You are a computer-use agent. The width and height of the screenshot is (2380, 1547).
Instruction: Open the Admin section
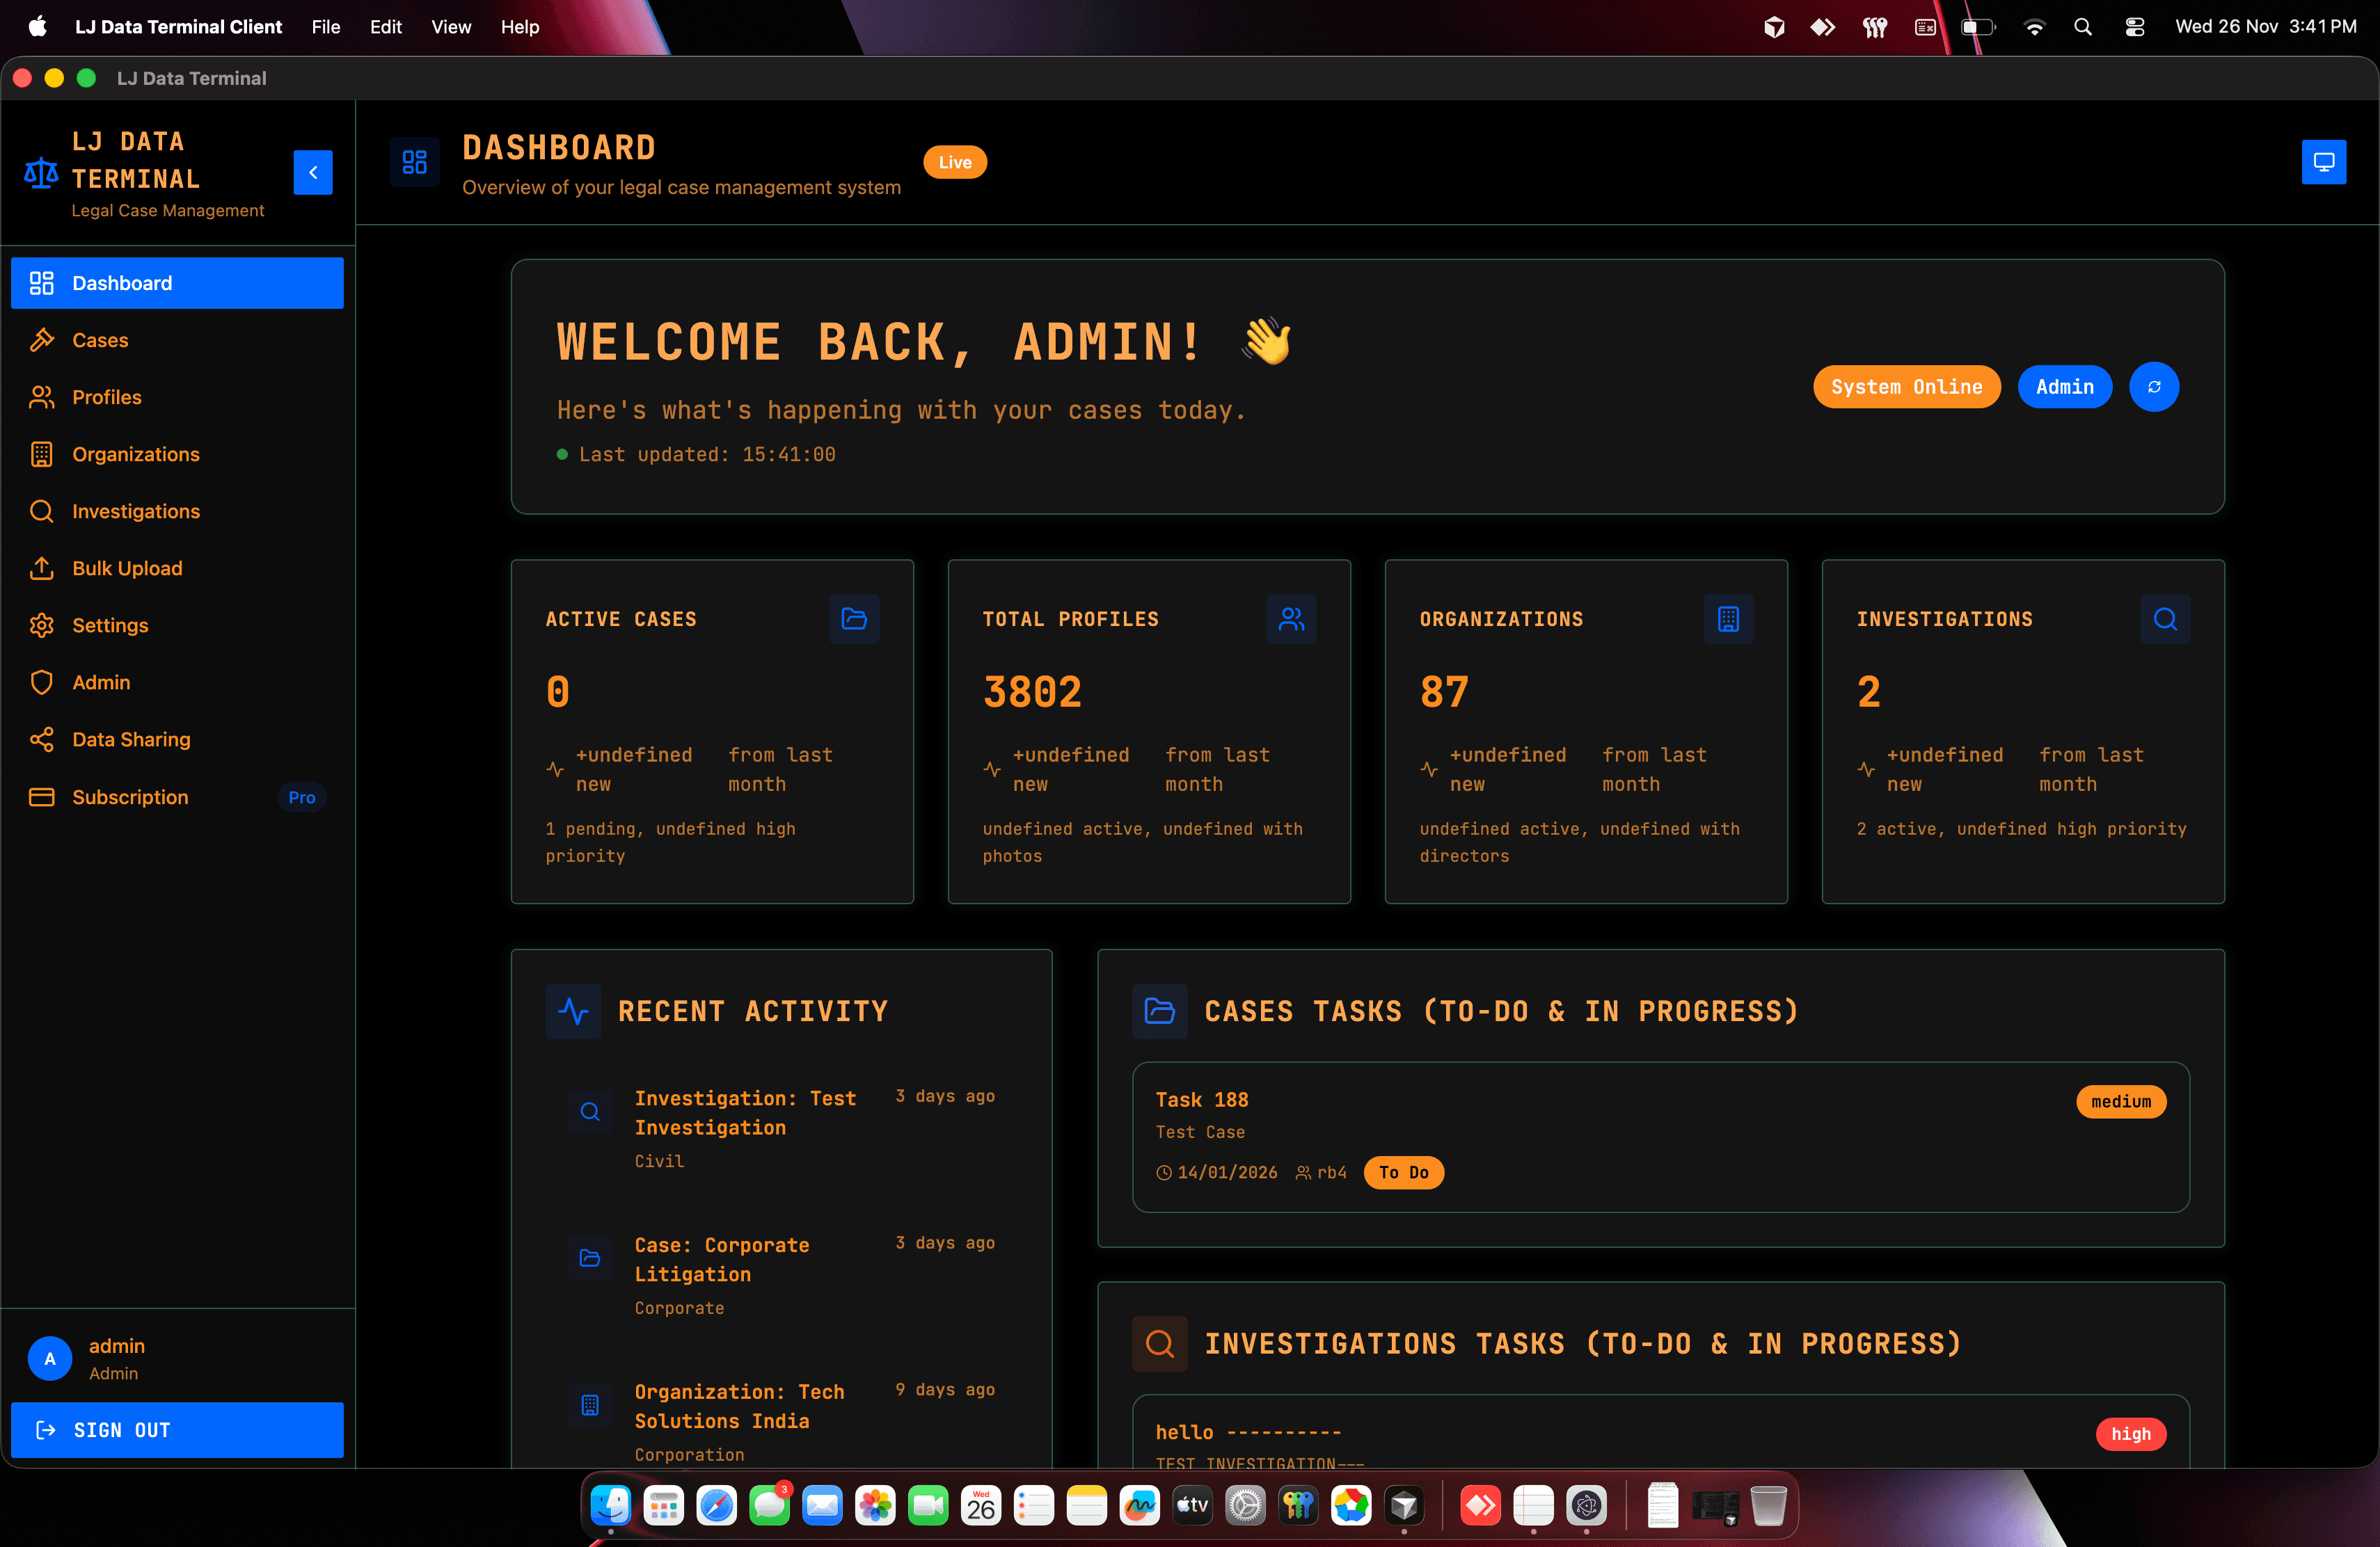click(100, 682)
